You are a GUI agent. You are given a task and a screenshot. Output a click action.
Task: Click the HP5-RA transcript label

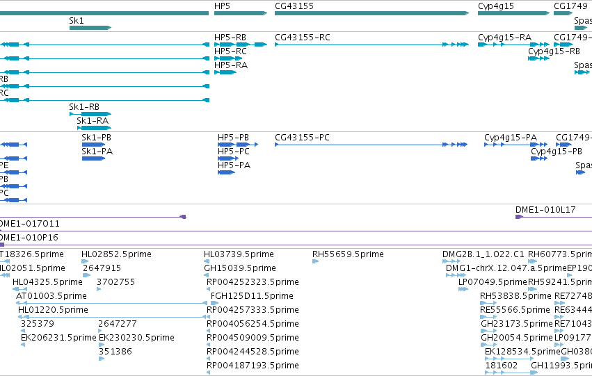[x=231, y=65]
